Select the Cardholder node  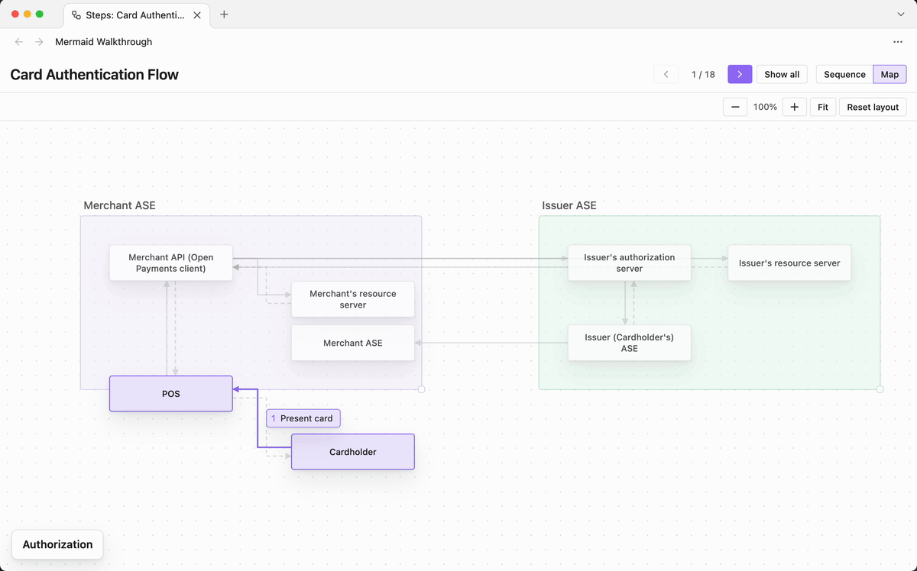tap(353, 452)
